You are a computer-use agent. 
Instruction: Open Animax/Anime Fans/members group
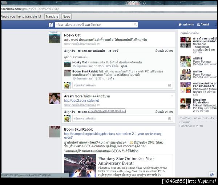tap(205, 85)
